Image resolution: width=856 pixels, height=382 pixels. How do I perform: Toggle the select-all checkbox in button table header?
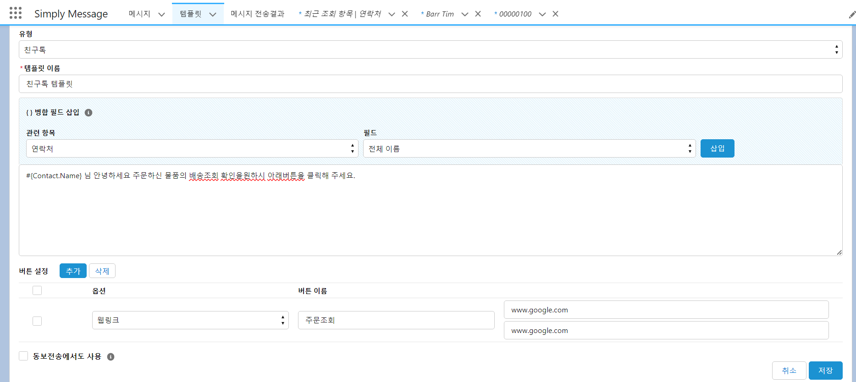(37, 290)
